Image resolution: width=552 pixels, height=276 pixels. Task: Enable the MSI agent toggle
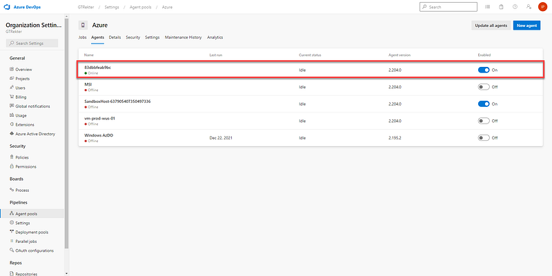(484, 87)
